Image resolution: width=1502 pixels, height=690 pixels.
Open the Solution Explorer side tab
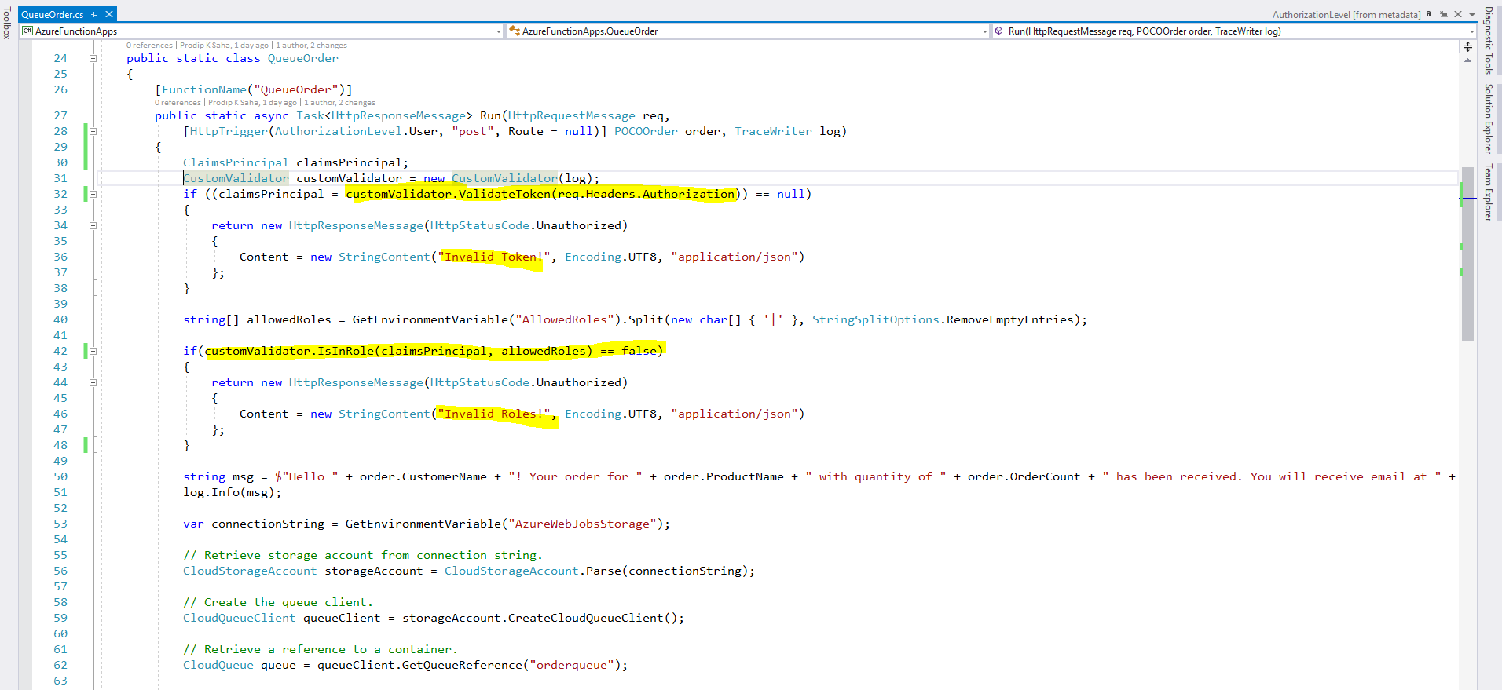(1488, 119)
